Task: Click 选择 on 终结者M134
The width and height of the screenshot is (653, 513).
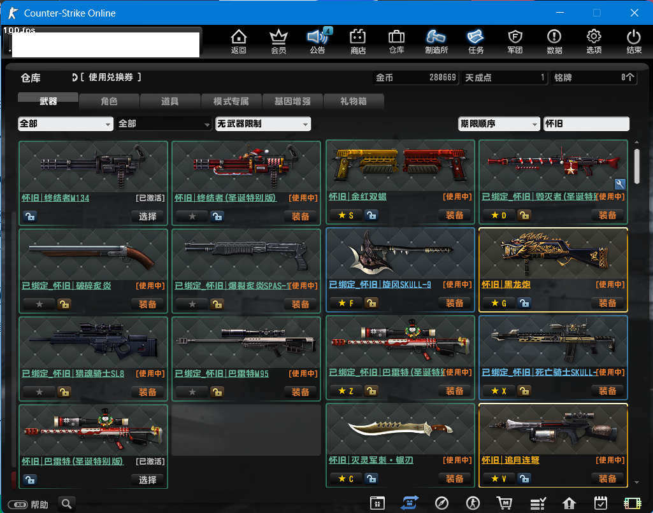Action: point(147,216)
